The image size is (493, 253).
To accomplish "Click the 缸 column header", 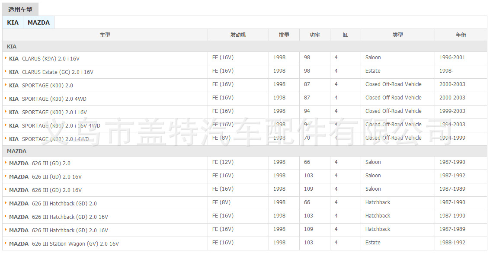I will [x=345, y=35].
